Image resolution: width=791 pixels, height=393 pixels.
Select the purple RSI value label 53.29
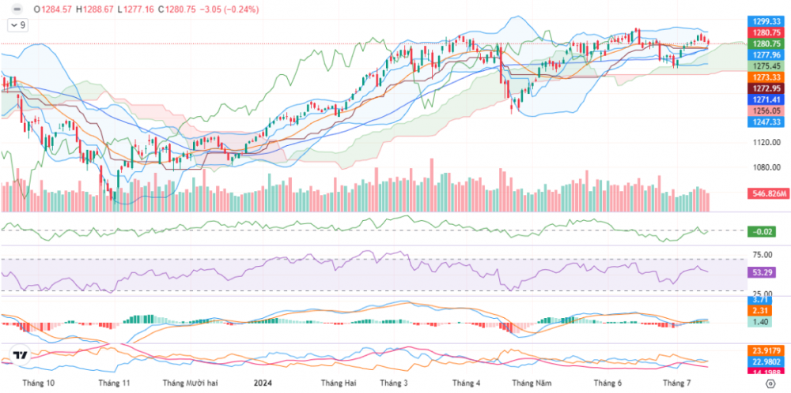point(763,271)
